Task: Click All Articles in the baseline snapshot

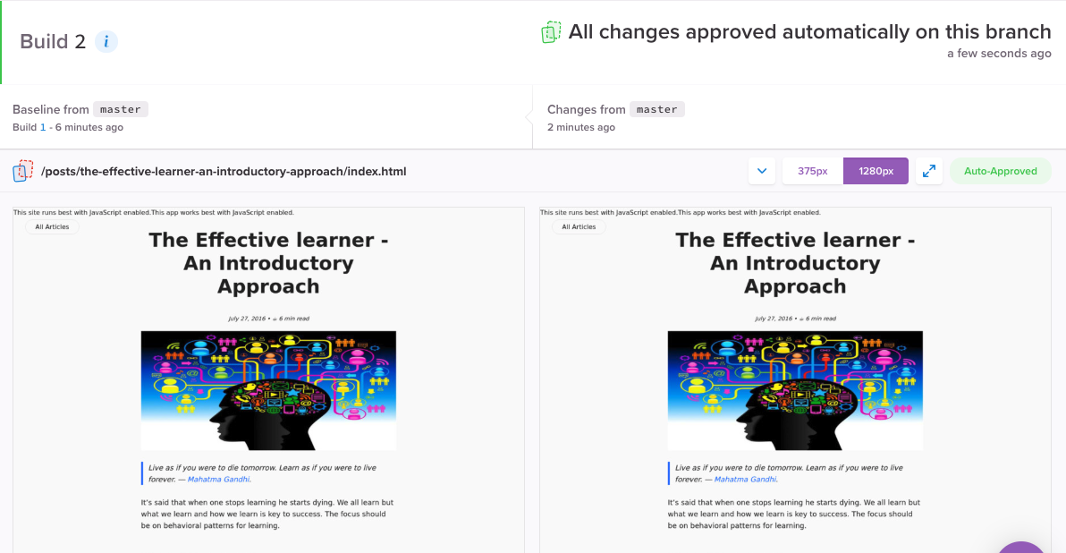Action: 52,227
